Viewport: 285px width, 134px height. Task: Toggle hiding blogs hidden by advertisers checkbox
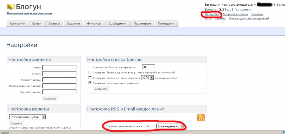(90, 78)
